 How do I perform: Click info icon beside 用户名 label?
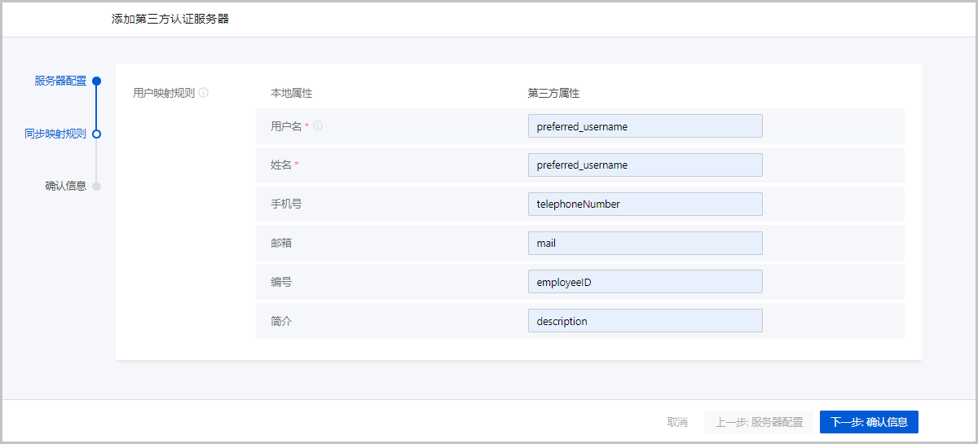tap(318, 126)
